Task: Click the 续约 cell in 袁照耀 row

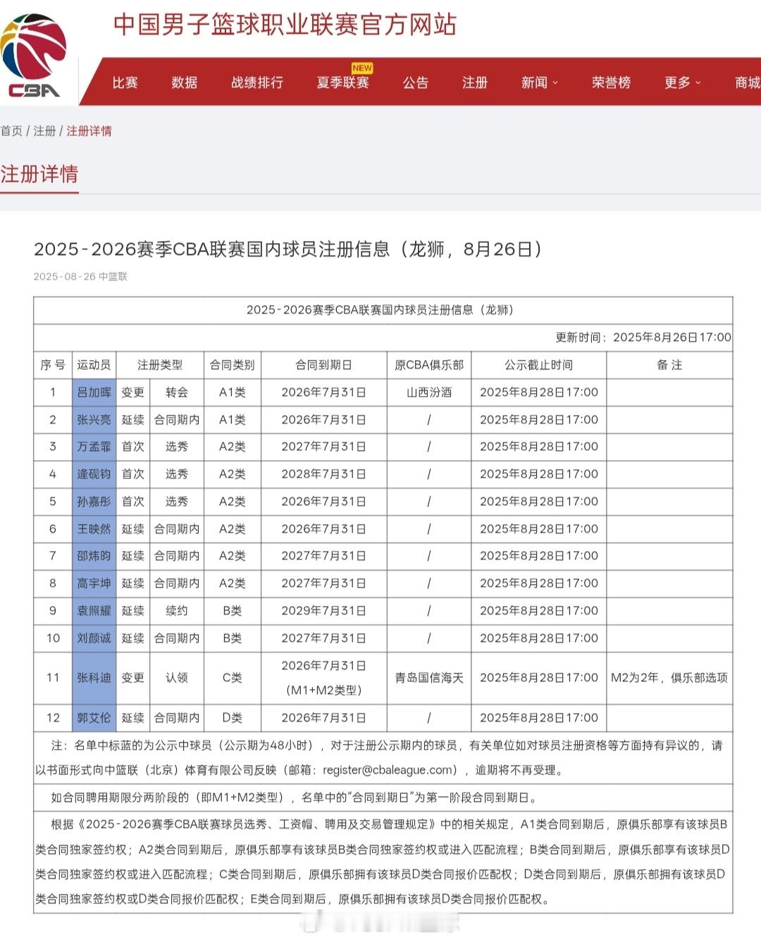Action: click(177, 611)
